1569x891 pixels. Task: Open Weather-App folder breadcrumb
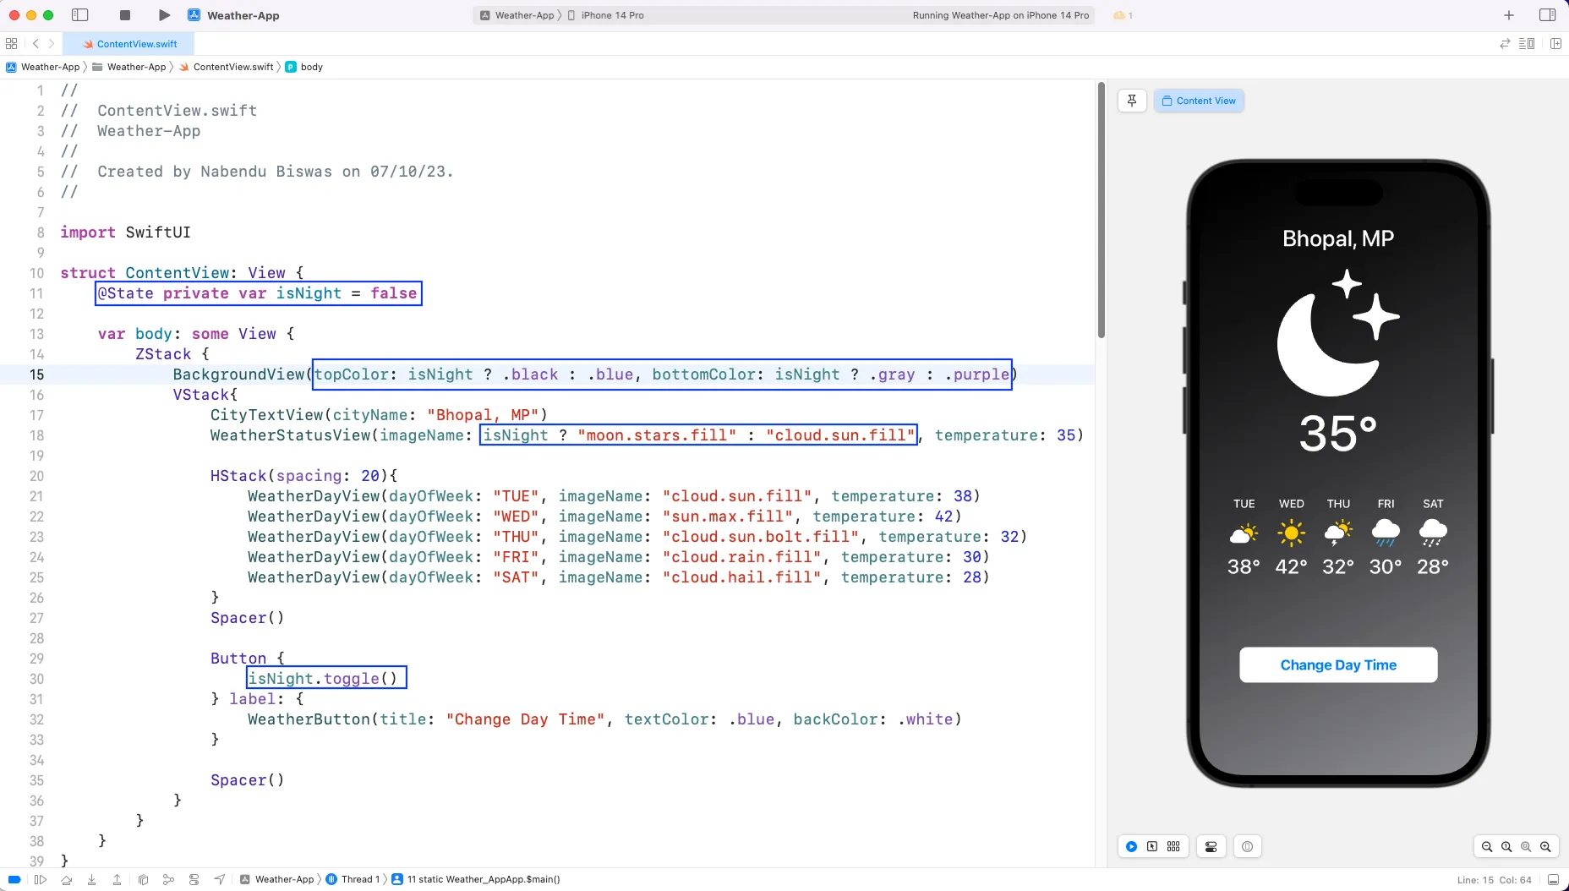click(128, 67)
